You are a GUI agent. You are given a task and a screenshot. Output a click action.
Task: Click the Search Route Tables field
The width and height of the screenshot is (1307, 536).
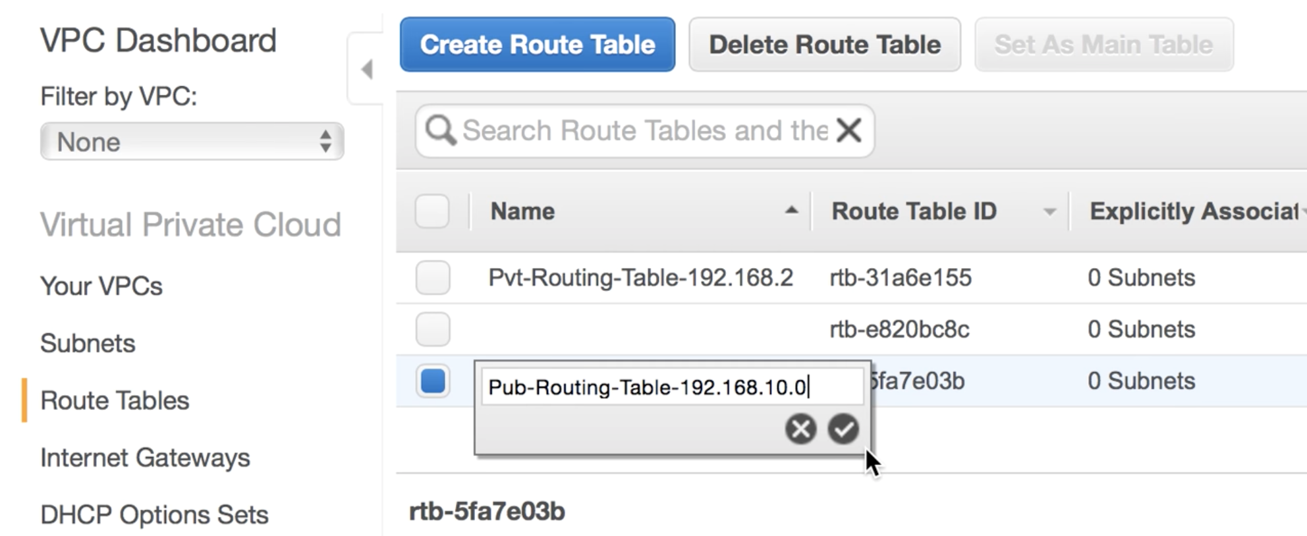coord(644,130)
